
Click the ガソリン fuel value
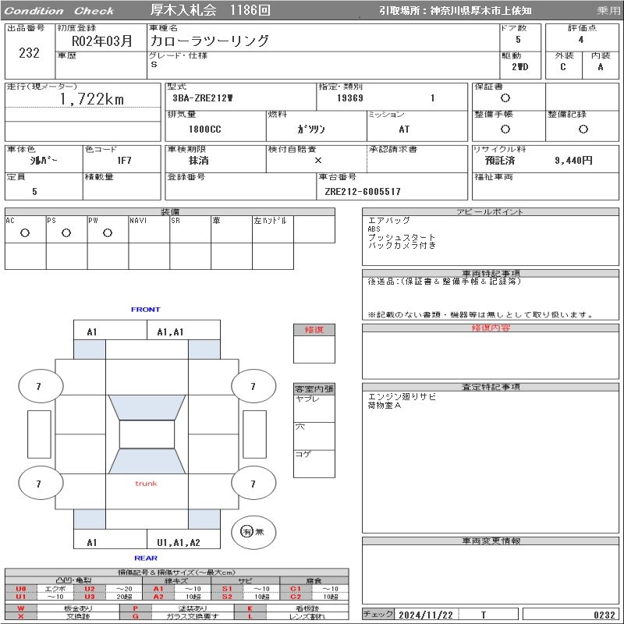point(311,129)
